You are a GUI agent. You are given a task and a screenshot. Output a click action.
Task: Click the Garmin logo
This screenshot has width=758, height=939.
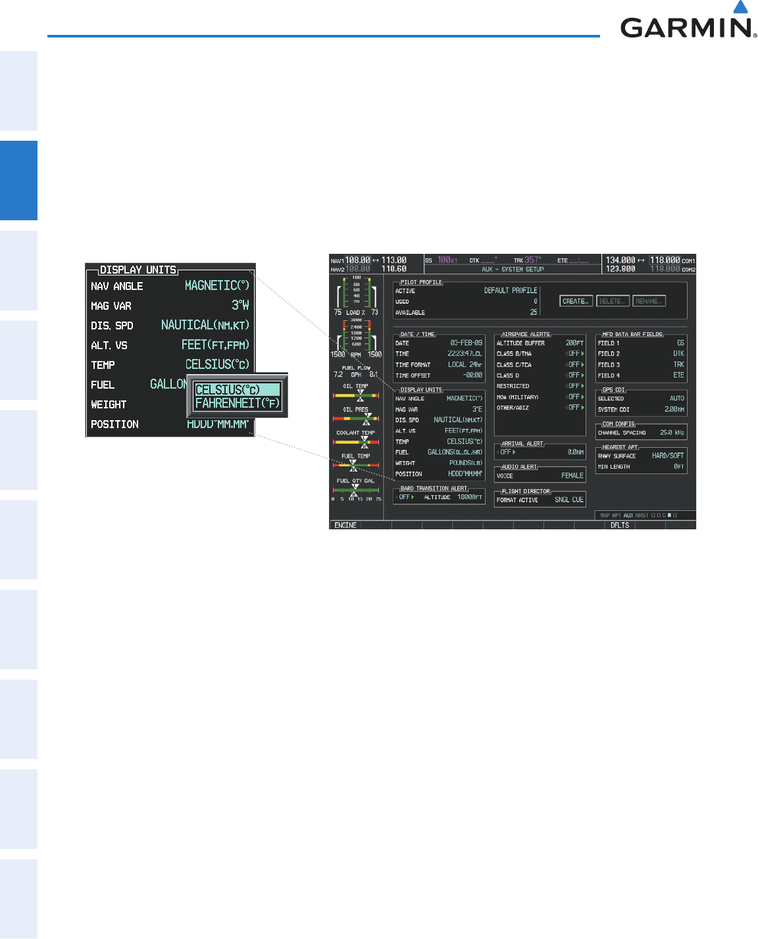[x=688, y=20]
